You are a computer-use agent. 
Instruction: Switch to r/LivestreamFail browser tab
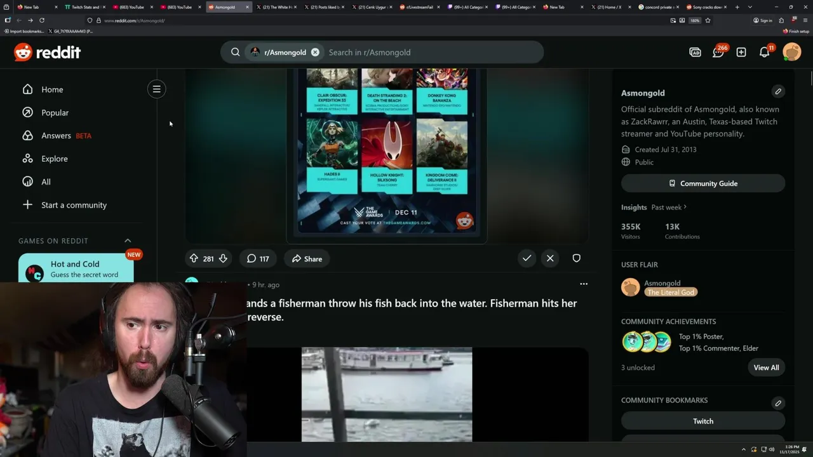[419, 7]
